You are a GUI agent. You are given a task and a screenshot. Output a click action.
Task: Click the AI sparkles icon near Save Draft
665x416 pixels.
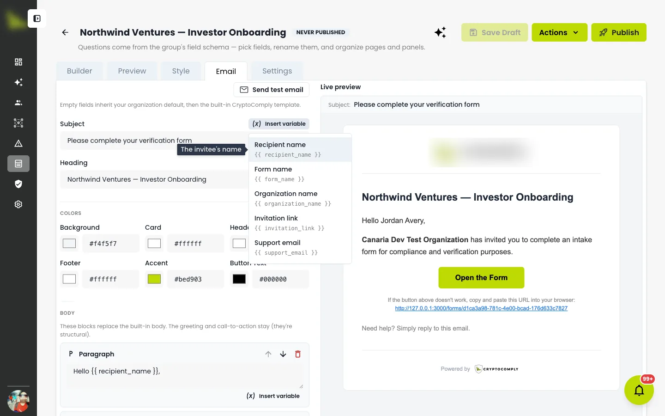(x=441, y=32)
